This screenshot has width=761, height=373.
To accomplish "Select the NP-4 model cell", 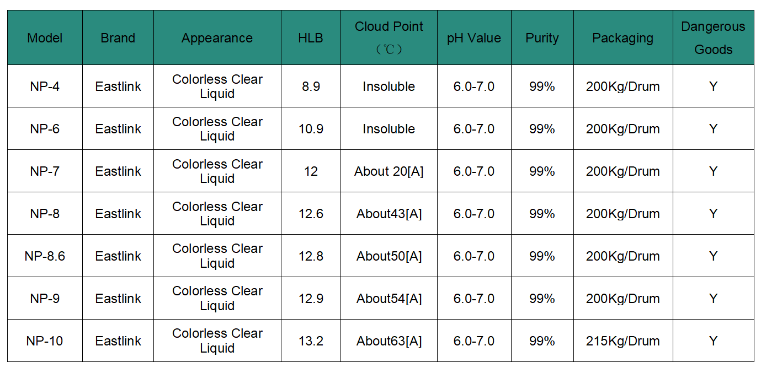I will (45, 87).
